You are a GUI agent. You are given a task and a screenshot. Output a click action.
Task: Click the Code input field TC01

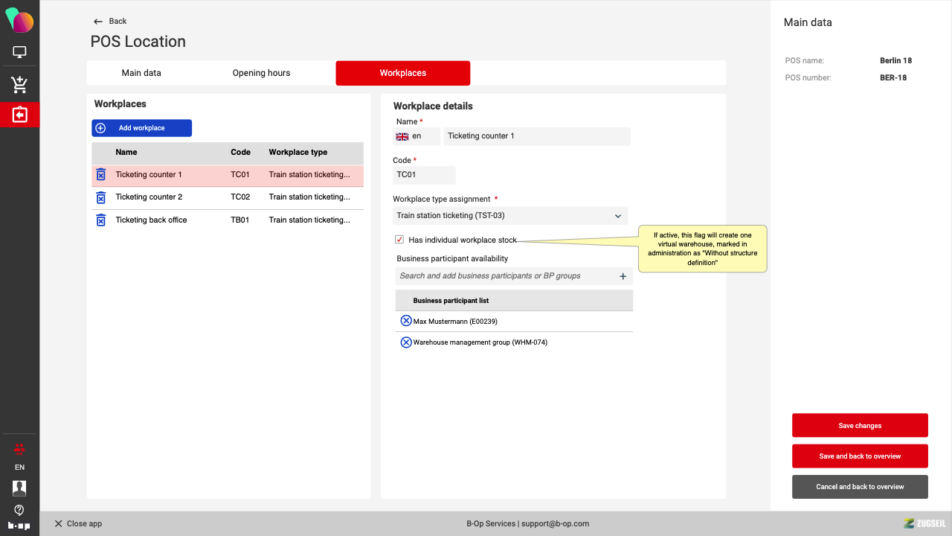click(424, 175)
